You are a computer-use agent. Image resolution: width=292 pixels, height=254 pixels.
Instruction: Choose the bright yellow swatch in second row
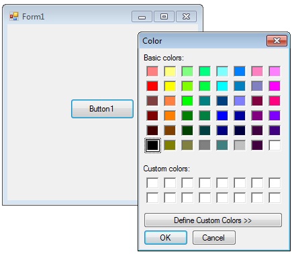pyautogui.click(x=170, y=86)
